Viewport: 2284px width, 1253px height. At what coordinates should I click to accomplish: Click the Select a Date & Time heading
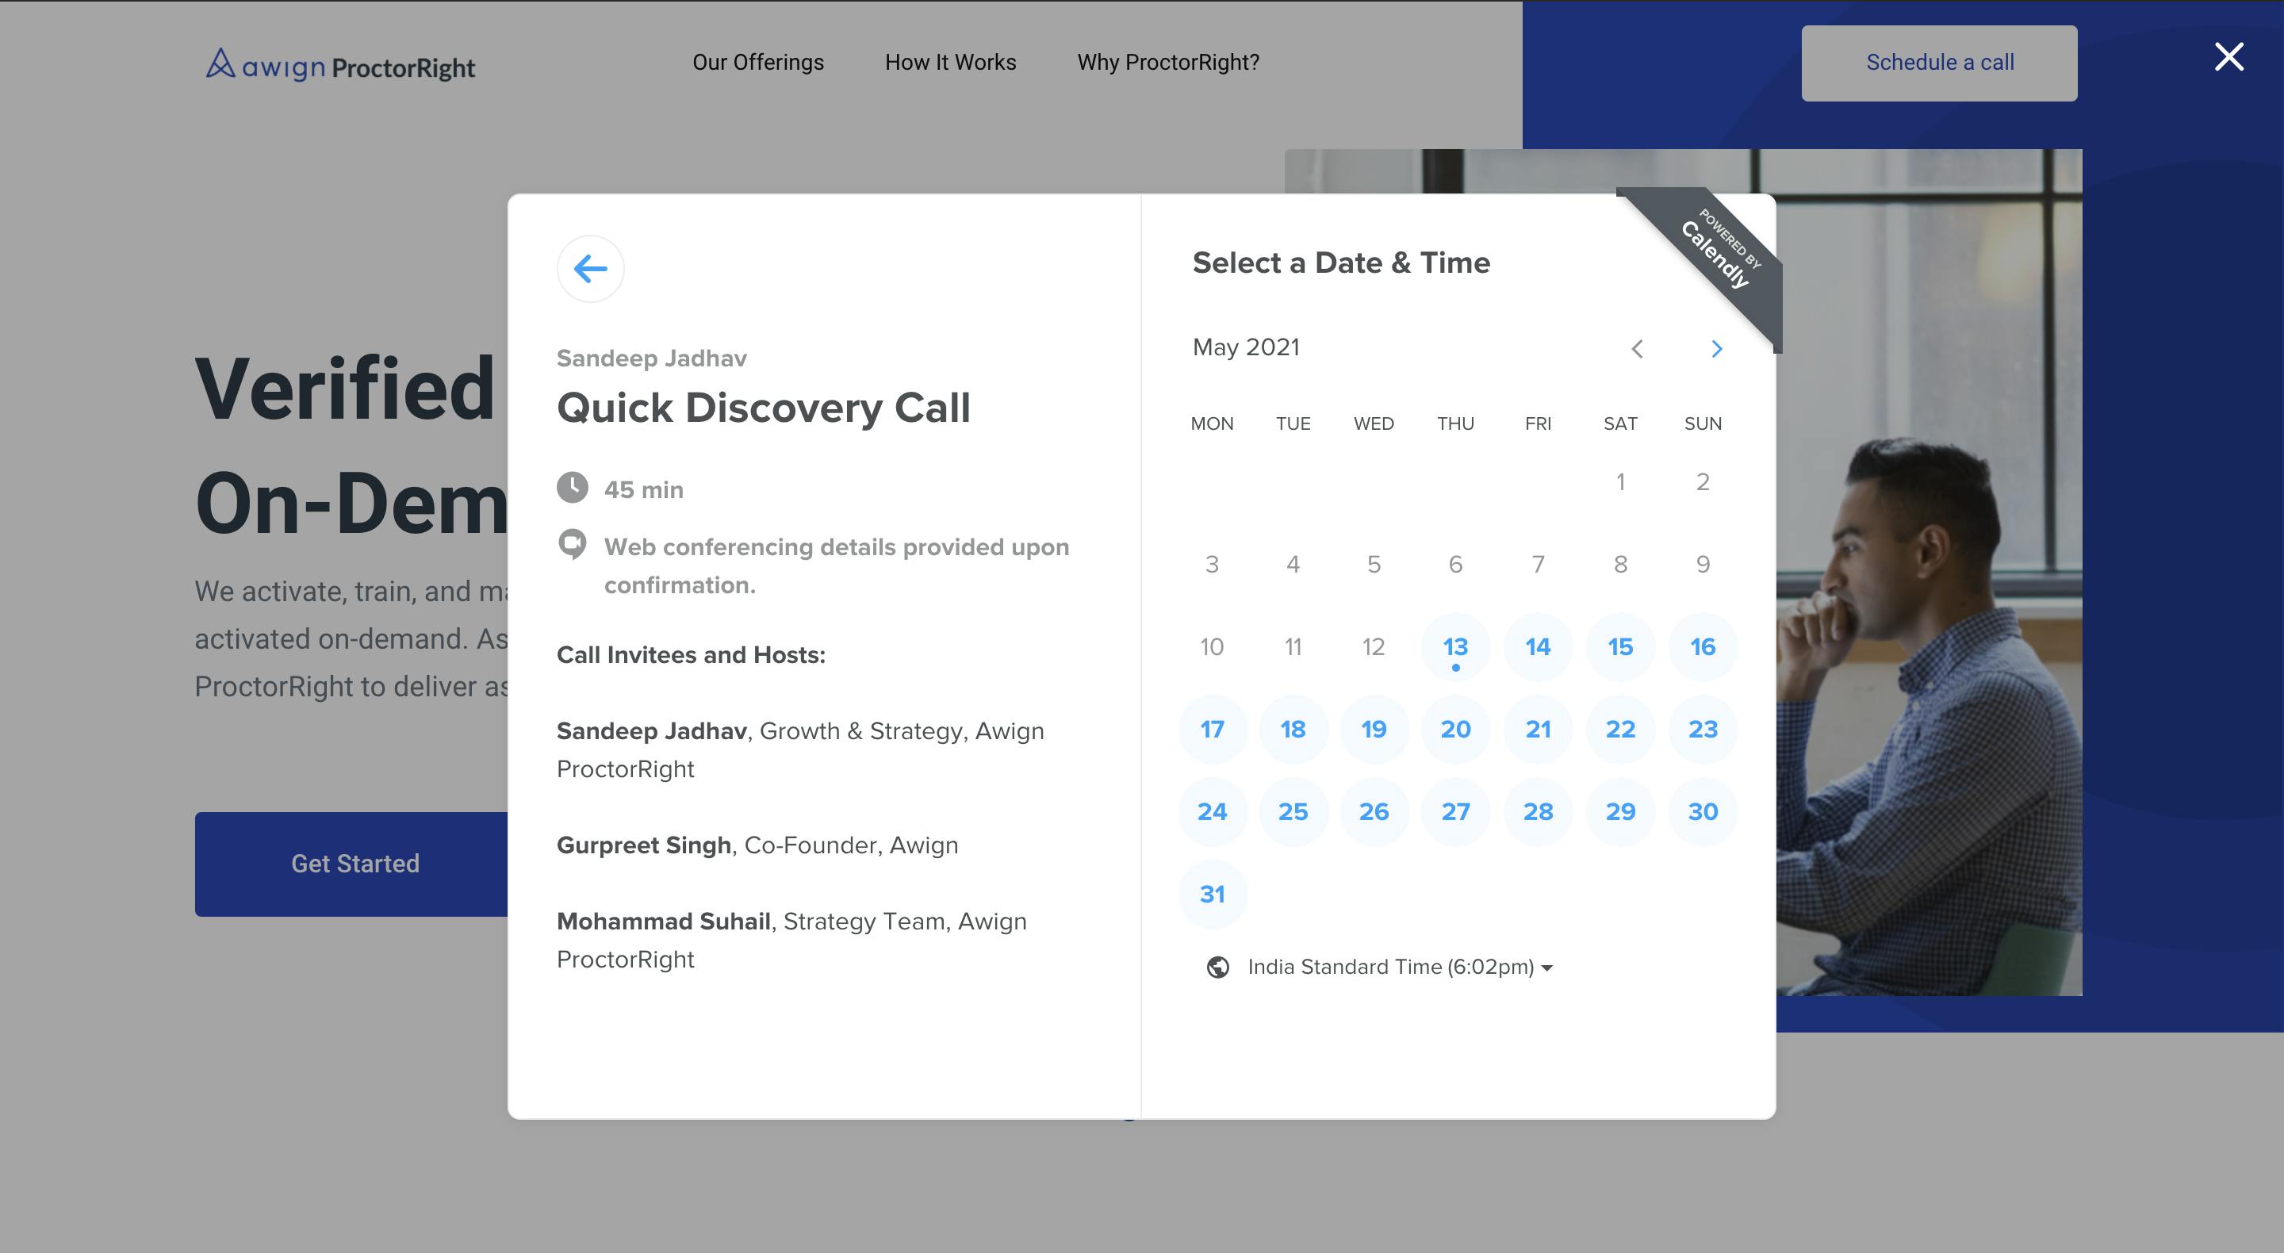coord(1340,262)
